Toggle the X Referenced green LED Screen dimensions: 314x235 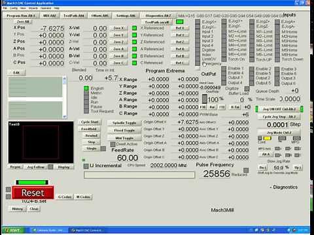pyautogui.click(x=134, y=28)
